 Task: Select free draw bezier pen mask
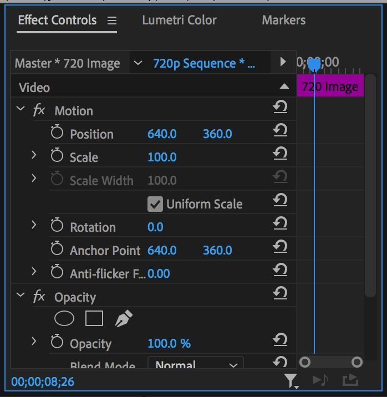(124, 318)
